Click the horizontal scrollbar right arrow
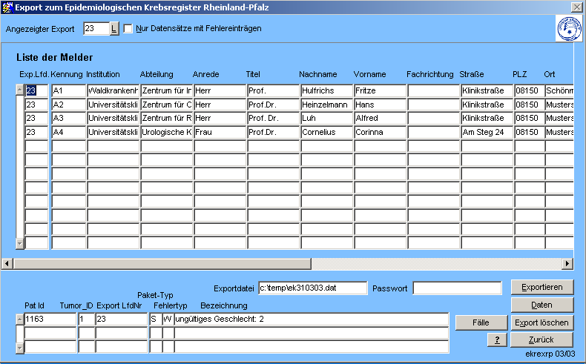The width and height of the screenshot is (586, 364). (x=567, y=263)
